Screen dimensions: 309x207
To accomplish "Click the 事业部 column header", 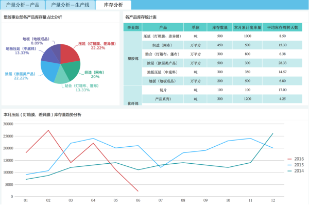I will (x=133, y=27).
